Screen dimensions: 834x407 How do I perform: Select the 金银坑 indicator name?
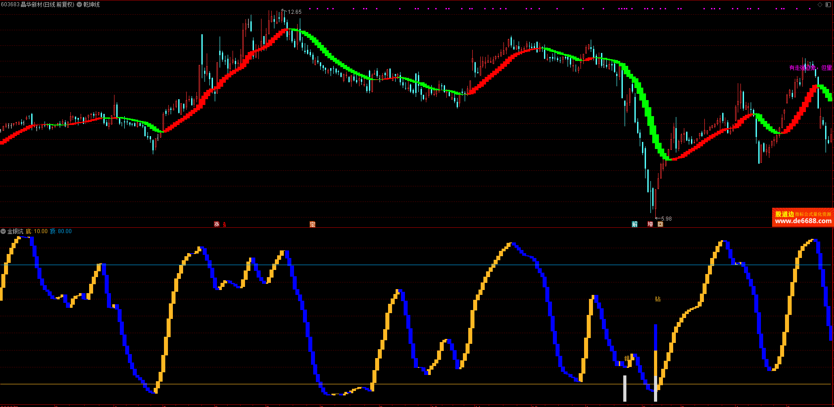coord(15,231)
